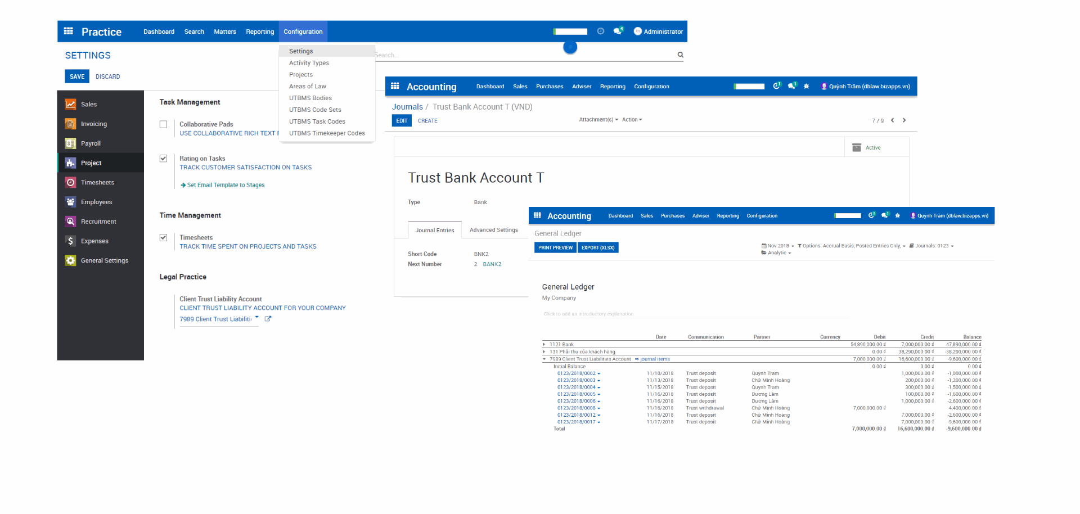Click the Active archive icon on journal
This screenshot has height=514, width=1080.
pyautogui.click(x=857, y=148)
